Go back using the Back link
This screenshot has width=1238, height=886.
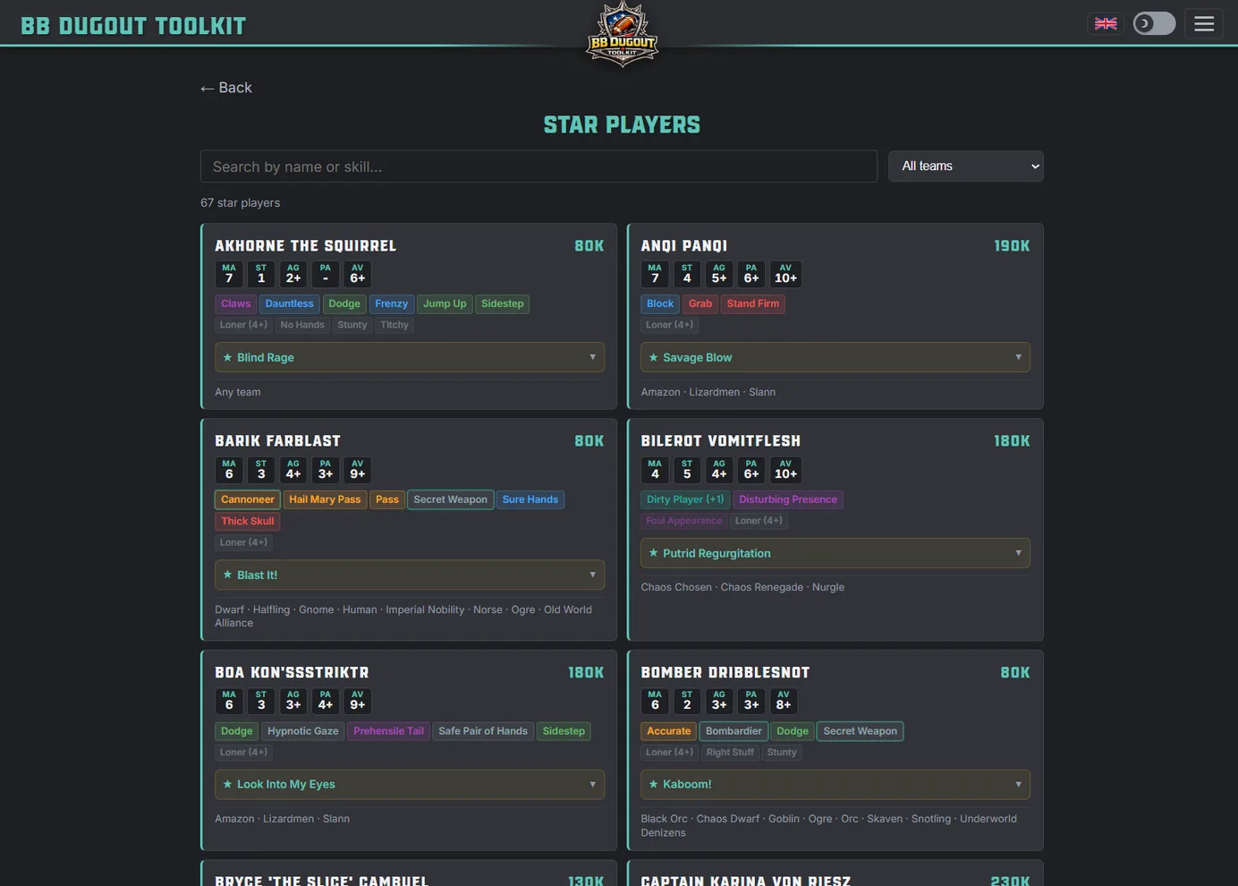(226, 88)
